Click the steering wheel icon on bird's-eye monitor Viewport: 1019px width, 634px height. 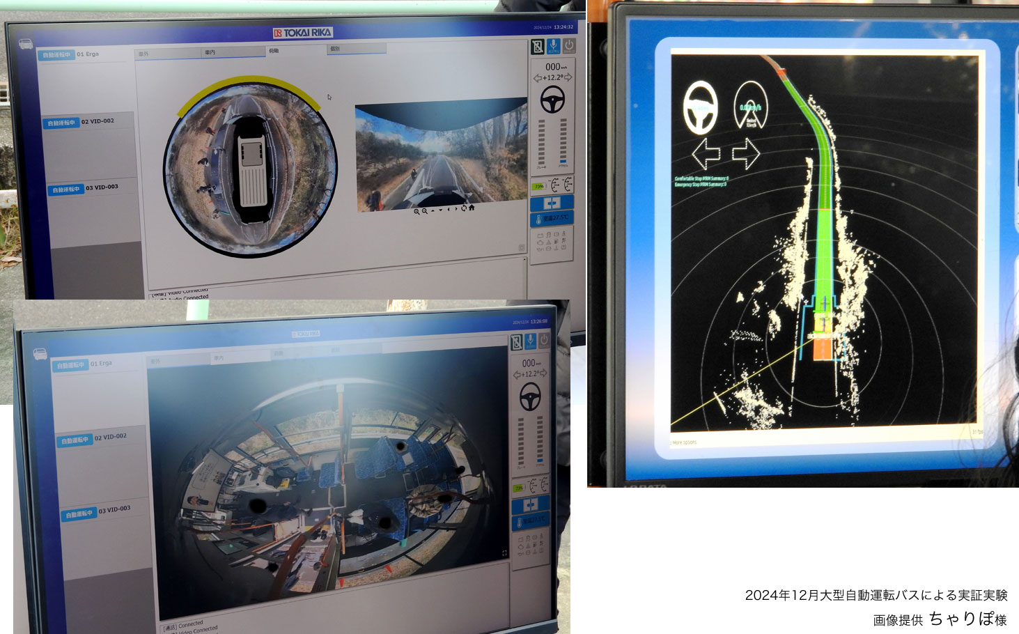coord(553,100)
